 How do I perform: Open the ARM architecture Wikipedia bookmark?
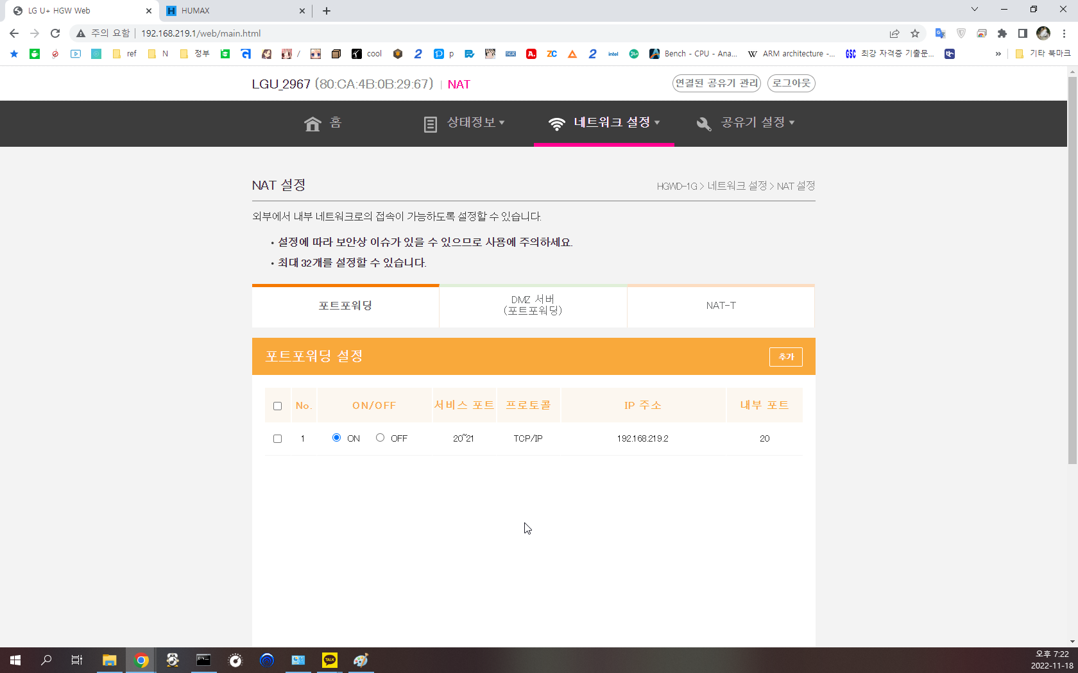[x=792, y=54]
